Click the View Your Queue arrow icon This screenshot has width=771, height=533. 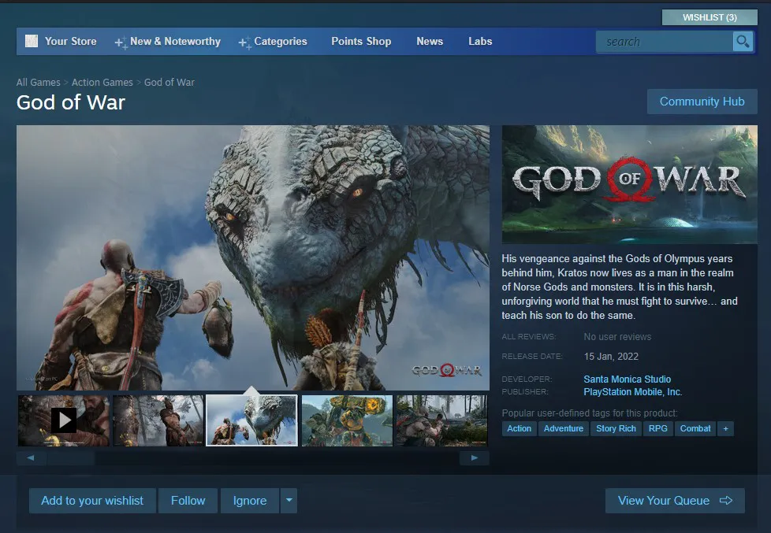[726, 500]
